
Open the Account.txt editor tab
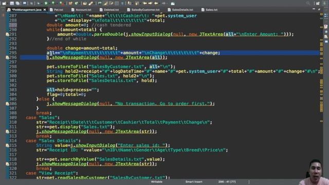[81, 10]
